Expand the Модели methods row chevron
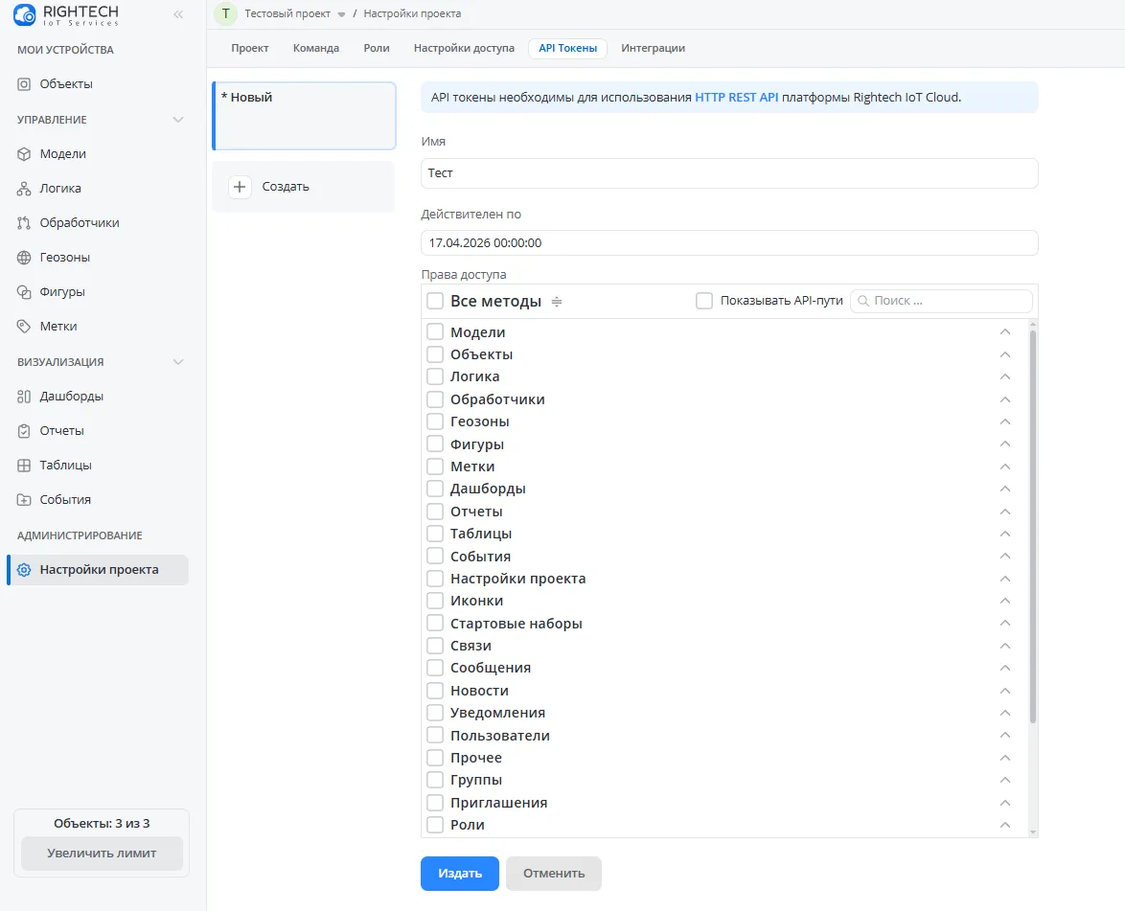Viewport: 1125px width, 911px height. tap(1005, 332)
